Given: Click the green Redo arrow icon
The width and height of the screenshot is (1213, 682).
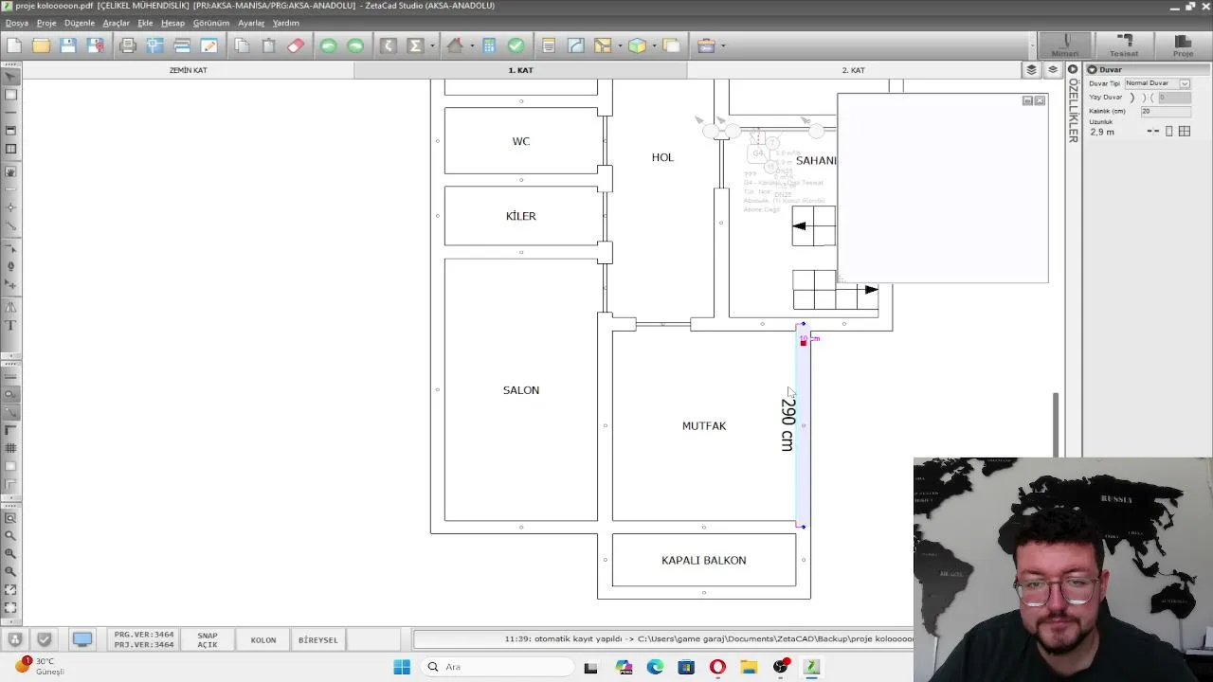Looking at the screenshot, I should (x=355, y=45).
